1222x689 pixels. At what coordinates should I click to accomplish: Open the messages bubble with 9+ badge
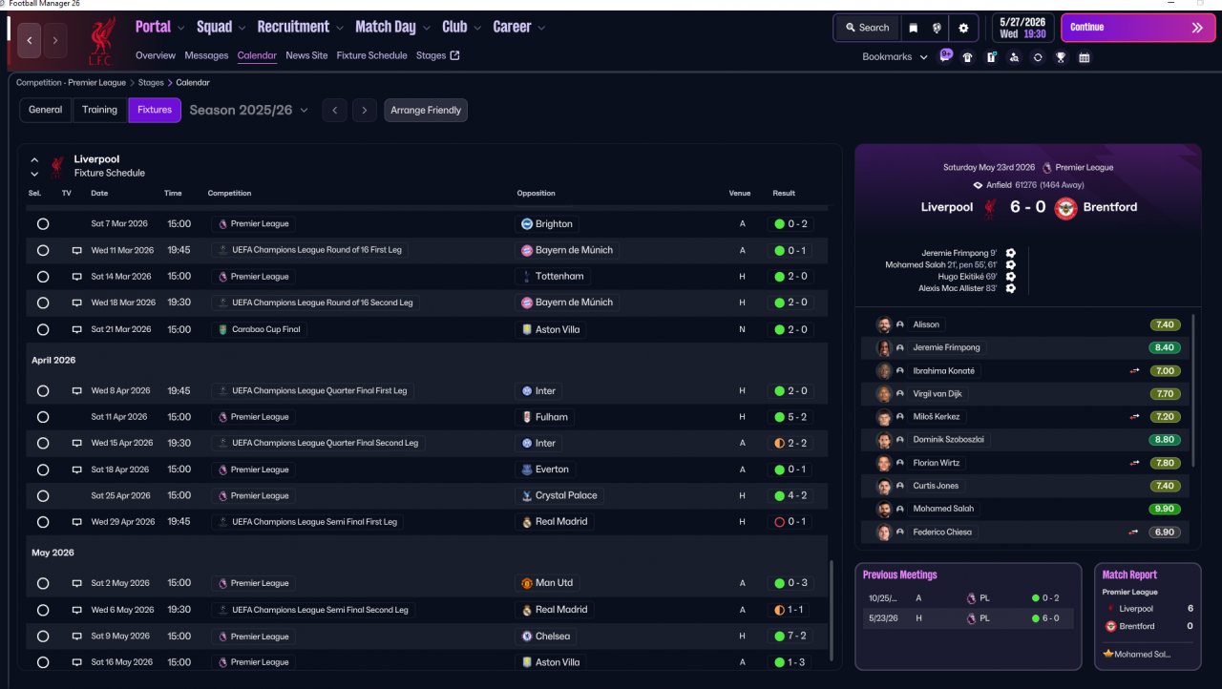[945, 55]
